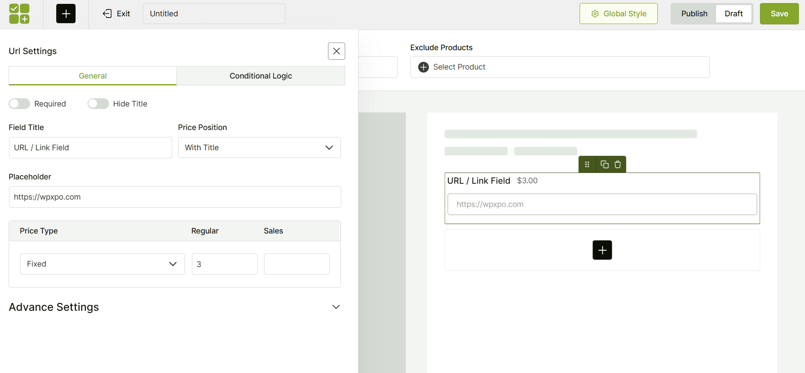805x373 pixels.
Task: Open the Price Position dropdown
Action: pyautogui.click(x=259, y=148)
